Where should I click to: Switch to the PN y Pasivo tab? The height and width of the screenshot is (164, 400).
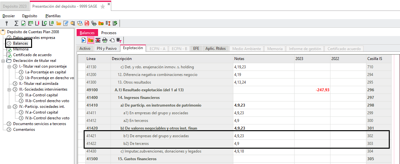[x=106, y=48]
